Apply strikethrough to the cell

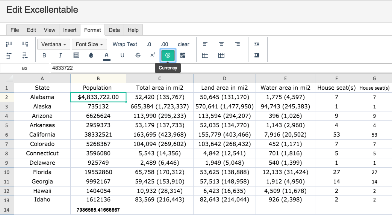138,56
